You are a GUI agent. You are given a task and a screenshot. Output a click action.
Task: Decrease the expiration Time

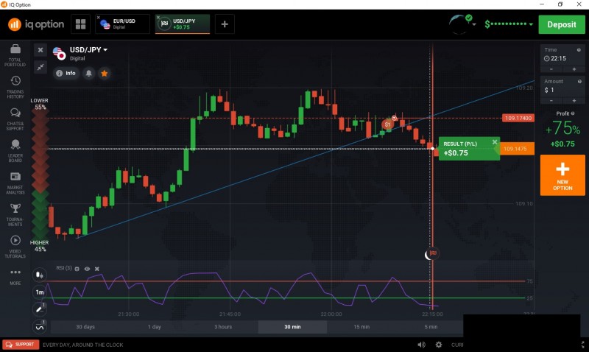pos(551,69)
